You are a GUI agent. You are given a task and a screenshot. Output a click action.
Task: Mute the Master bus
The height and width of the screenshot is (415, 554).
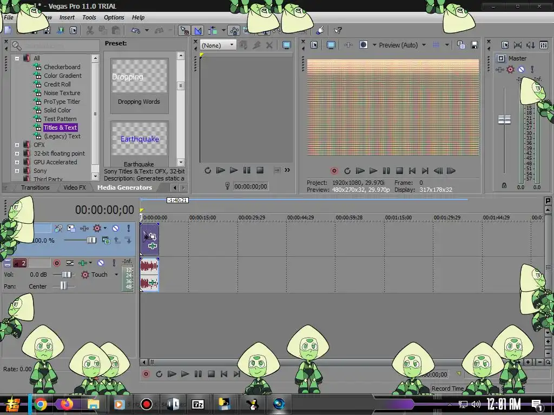click(521, 69)
